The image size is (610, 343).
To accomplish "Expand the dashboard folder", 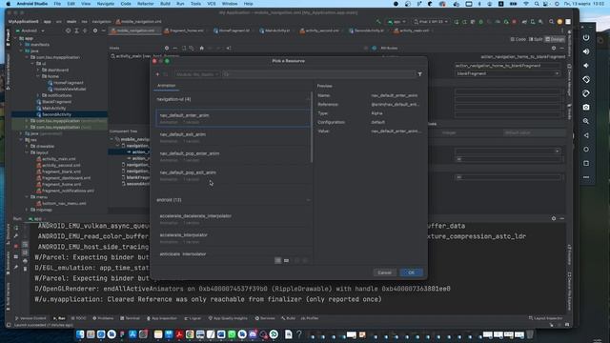I will [38, 70].
